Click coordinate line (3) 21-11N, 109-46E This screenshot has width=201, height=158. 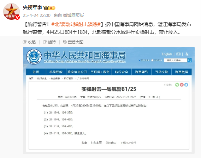(58, 126)
